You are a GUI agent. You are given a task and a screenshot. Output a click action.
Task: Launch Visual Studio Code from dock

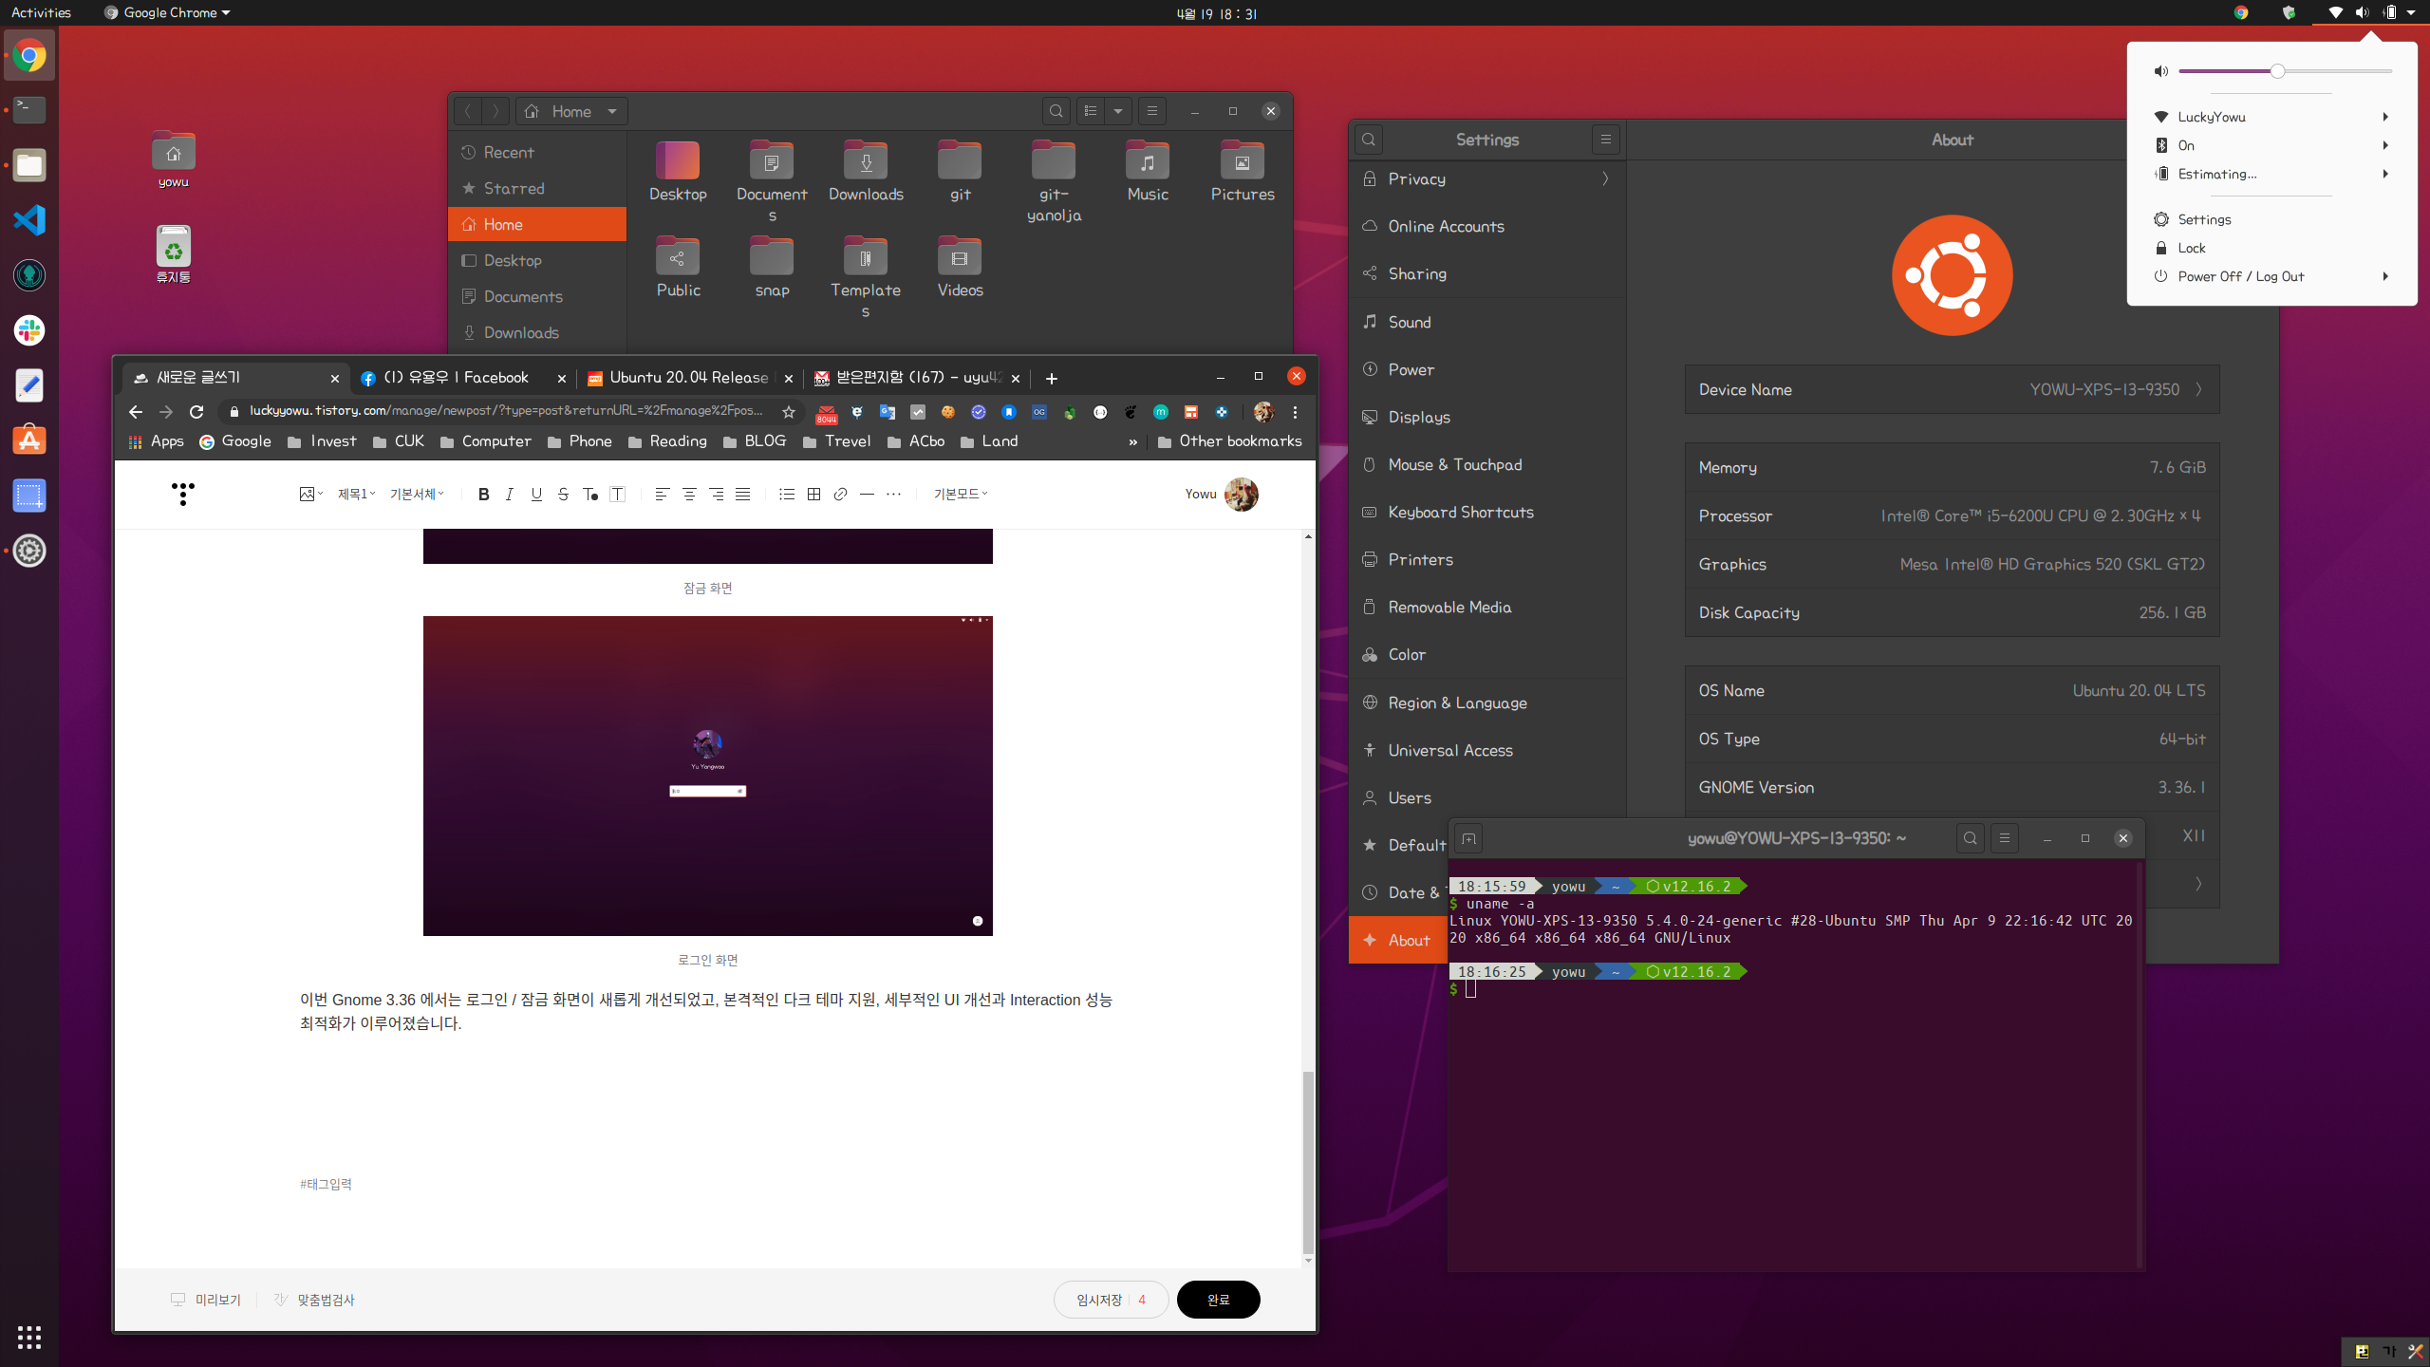[x=29, y=220]
